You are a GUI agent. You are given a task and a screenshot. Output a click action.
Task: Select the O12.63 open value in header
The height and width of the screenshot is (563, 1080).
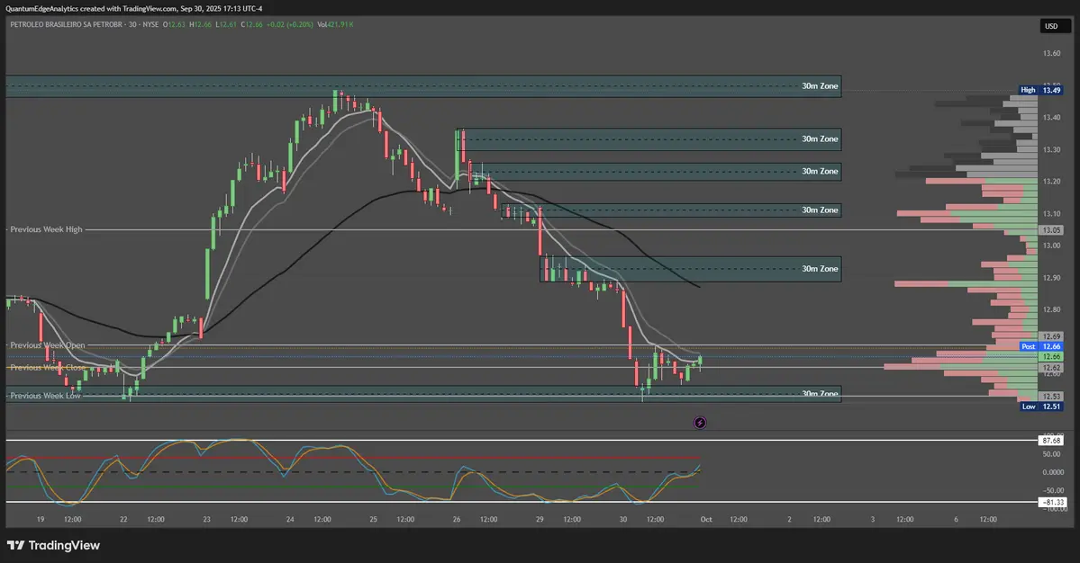coord(174,25)
